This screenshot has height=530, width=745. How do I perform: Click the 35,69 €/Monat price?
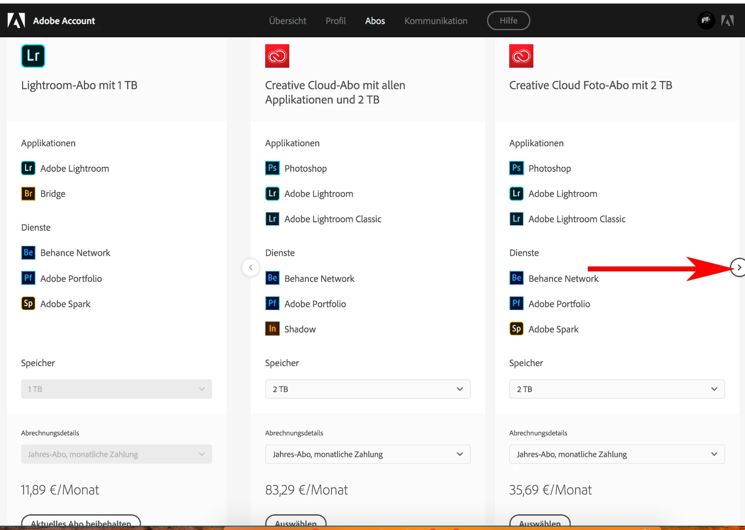point(551,490)
